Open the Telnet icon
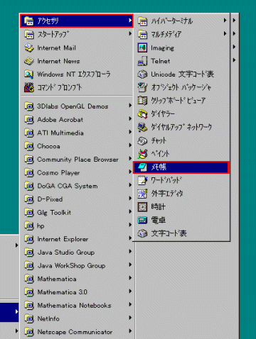 pos(142,61)
